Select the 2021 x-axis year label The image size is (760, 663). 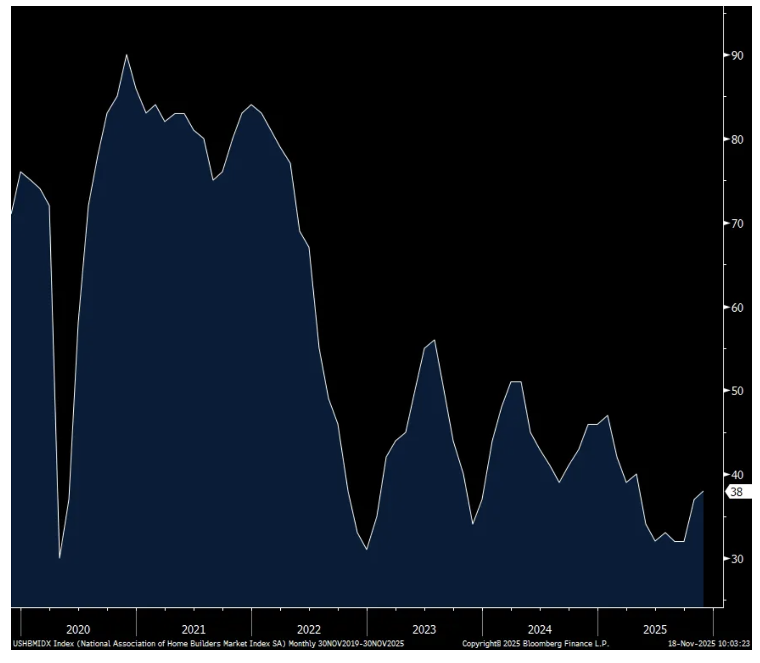click(x=193, y=629)
